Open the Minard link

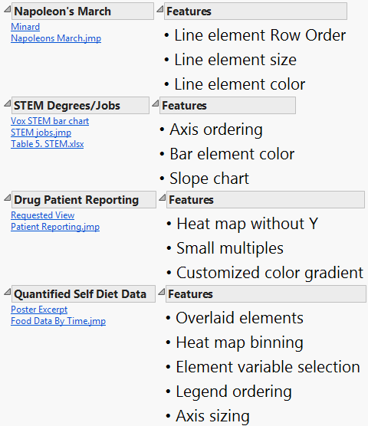point(25,27)
